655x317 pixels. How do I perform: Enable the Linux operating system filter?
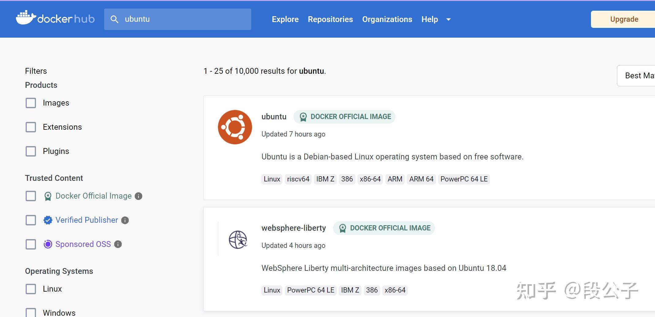(31, 289)
